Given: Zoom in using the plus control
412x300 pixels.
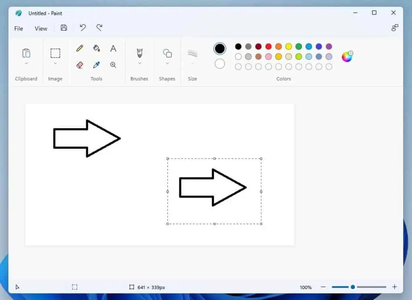Looking at the screenshot, I should (x=395, y=287).
